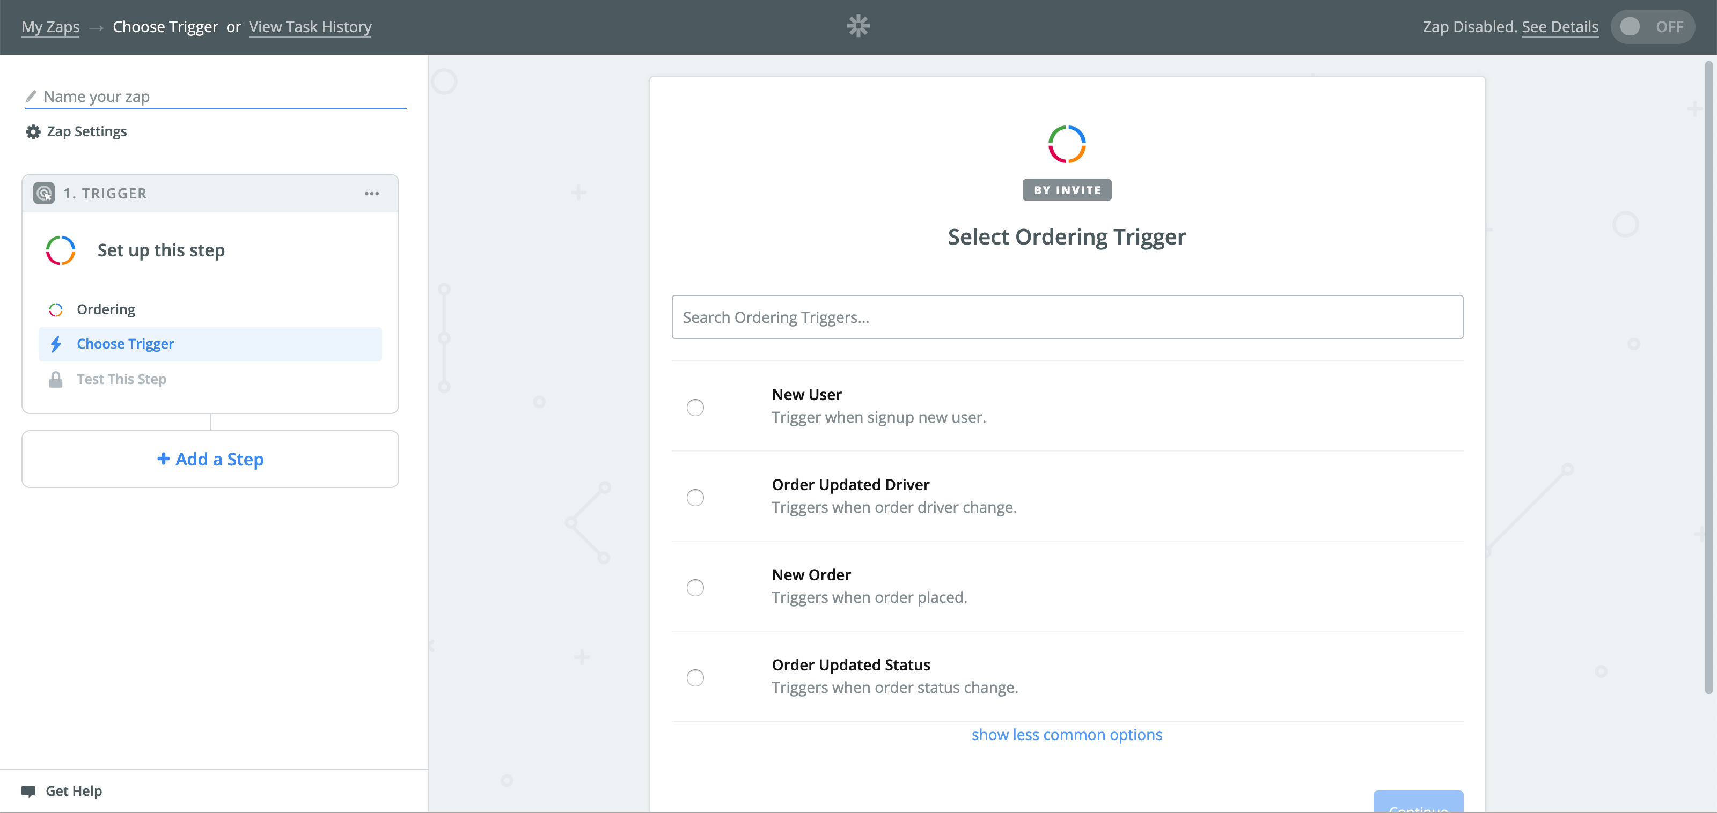Click the Add a Step button
This screenshot has width=1717, height=813.
210,459
